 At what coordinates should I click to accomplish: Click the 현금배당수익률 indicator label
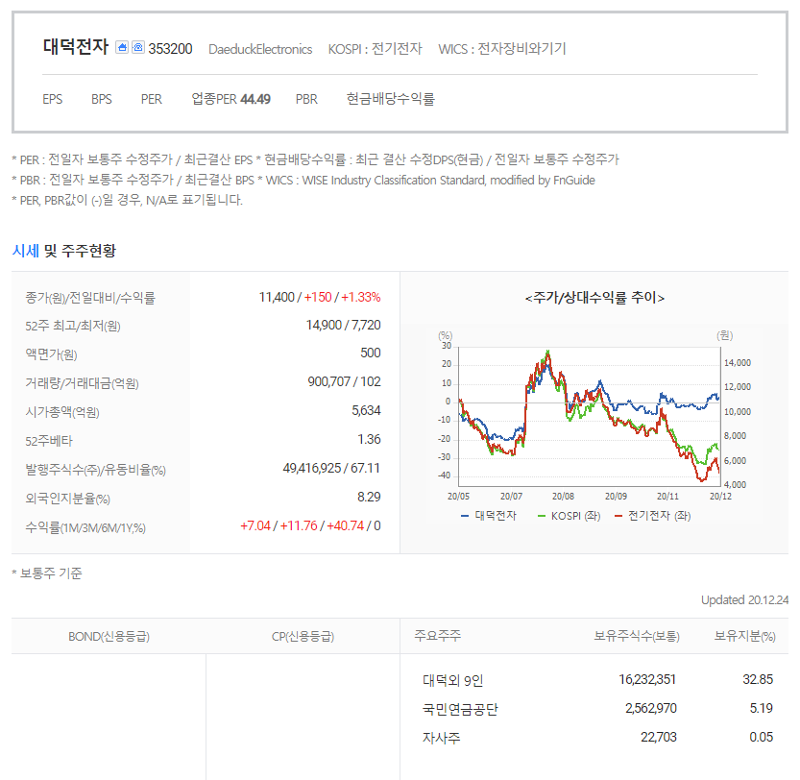(390, 99)
